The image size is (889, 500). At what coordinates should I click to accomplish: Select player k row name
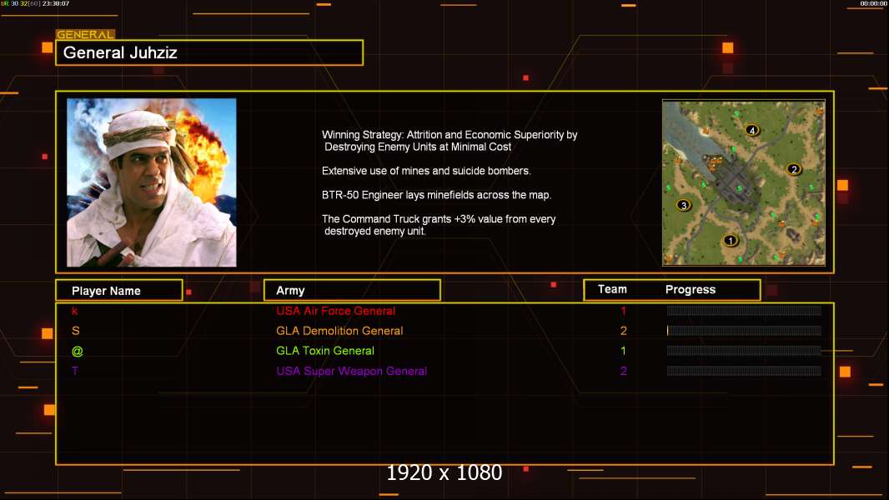(x=75, y=311)
